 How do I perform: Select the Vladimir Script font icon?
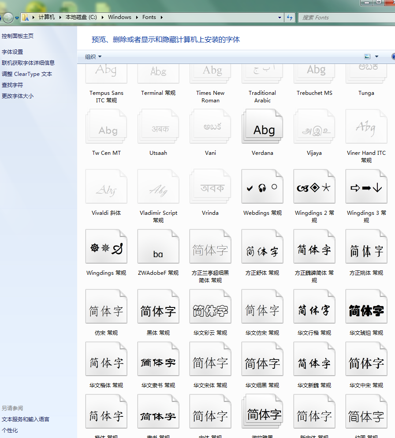[x=158, y=186]
